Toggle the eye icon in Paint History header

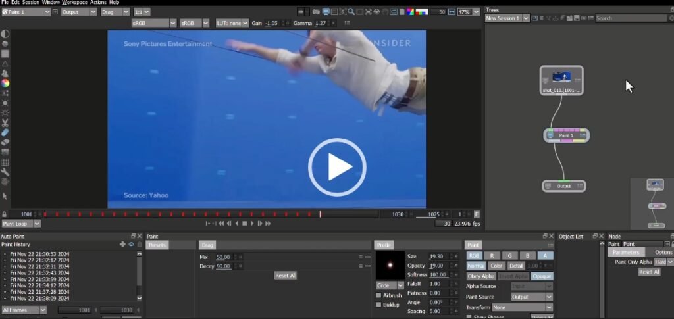131,244
